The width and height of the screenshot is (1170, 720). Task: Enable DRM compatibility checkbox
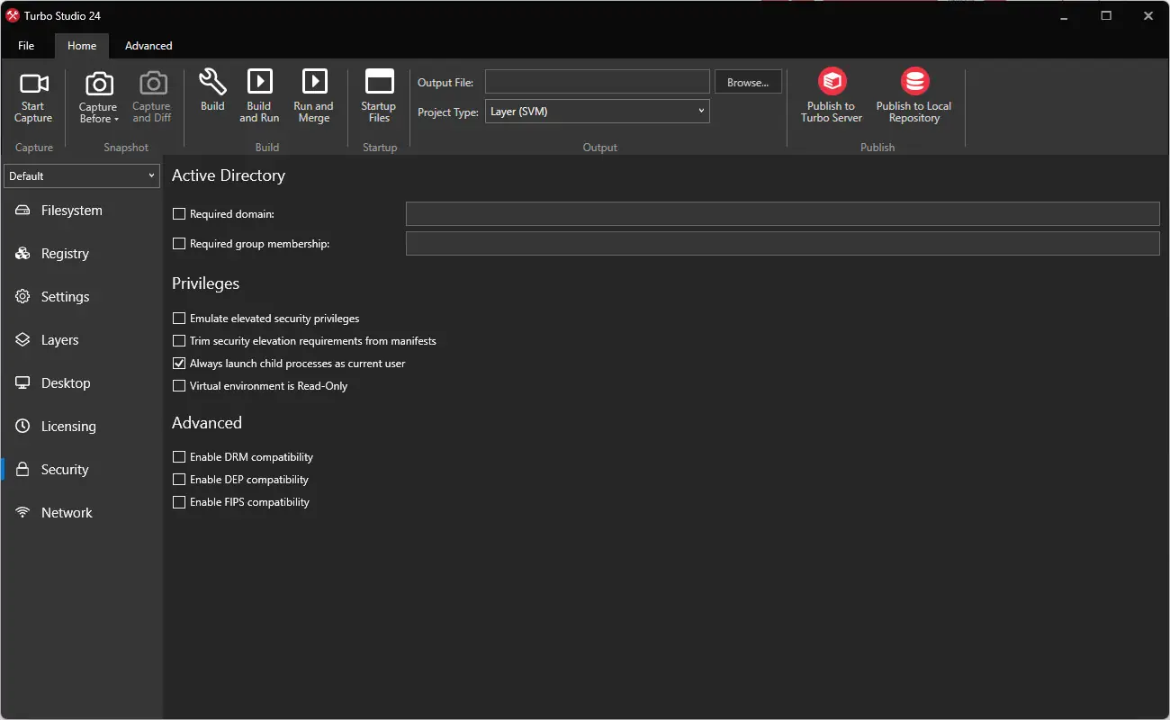pyautogui.click(x=179, y=457)
